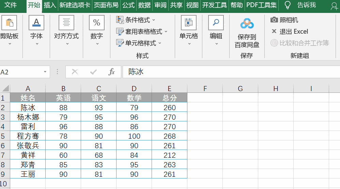Select row 5 header

point(5,136)
